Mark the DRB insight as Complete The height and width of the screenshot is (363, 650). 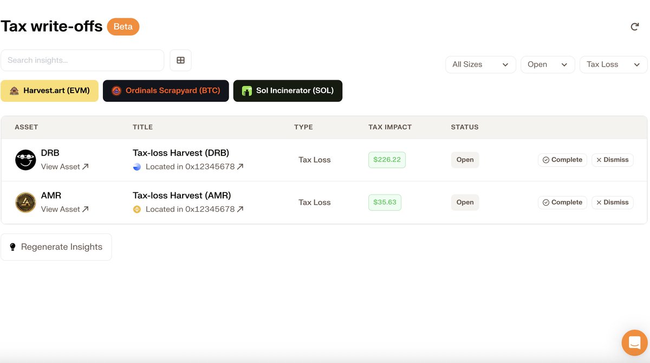tap(562, 160)
